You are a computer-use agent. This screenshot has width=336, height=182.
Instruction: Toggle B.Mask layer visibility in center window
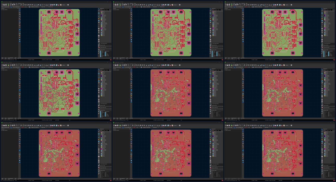tap(214, 82)
